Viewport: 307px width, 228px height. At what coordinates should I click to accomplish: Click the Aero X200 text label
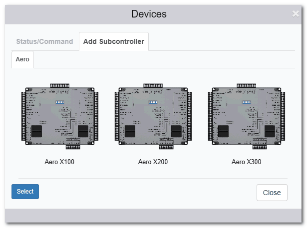(x=153, y=162)
